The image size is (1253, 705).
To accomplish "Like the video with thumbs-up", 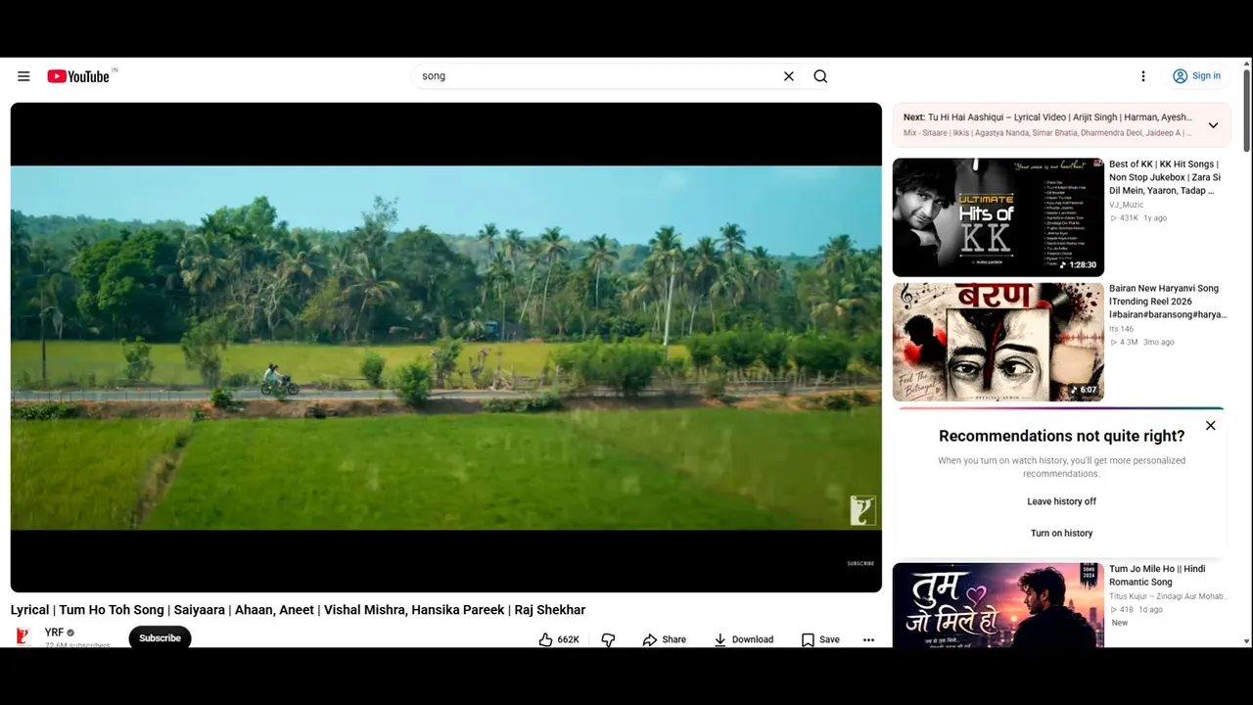I will [x=558, y=639].
